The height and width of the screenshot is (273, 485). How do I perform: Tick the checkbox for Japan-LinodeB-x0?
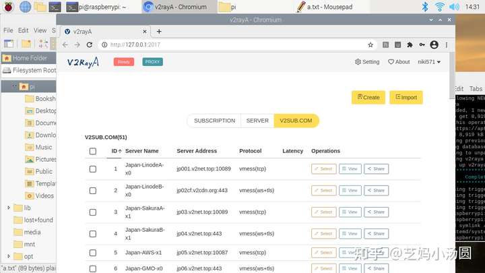click(93, 191)
